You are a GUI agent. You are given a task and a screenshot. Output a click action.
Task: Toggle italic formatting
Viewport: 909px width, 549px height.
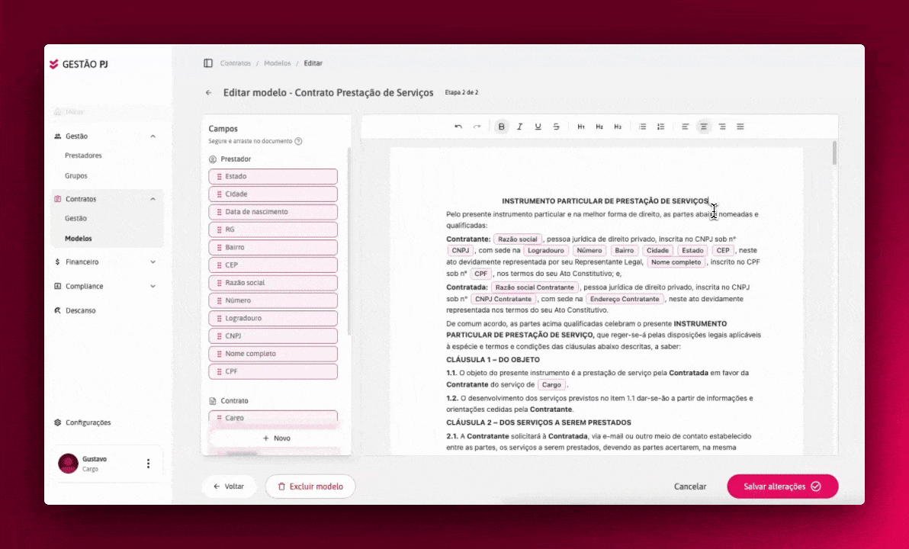click(519, 127)
